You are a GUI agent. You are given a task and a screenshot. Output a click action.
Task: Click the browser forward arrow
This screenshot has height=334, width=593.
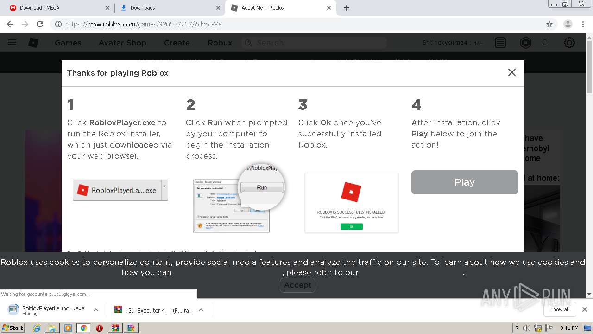(x=25, y=24)
